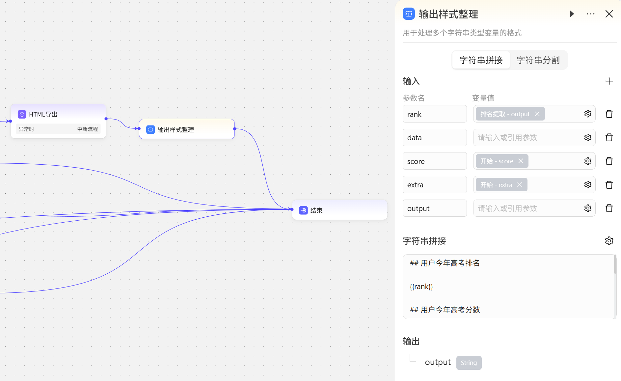Remove the 开始 - extra variable tag
Screen dimensions: 621x381
[x=520, y=185]
